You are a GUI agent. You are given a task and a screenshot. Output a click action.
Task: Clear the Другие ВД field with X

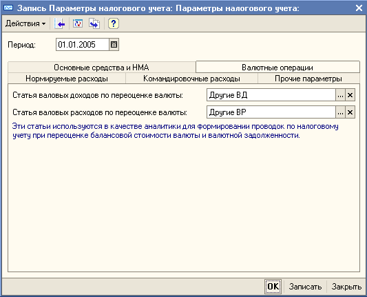(350, 95)
